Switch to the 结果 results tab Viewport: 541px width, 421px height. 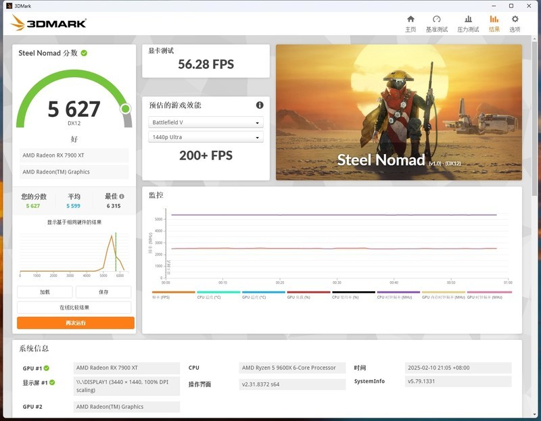tap(493, 20)
